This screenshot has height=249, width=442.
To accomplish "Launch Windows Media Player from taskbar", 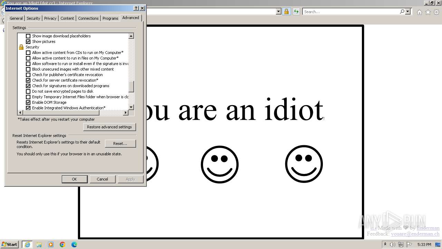I will tap(51, 245).
